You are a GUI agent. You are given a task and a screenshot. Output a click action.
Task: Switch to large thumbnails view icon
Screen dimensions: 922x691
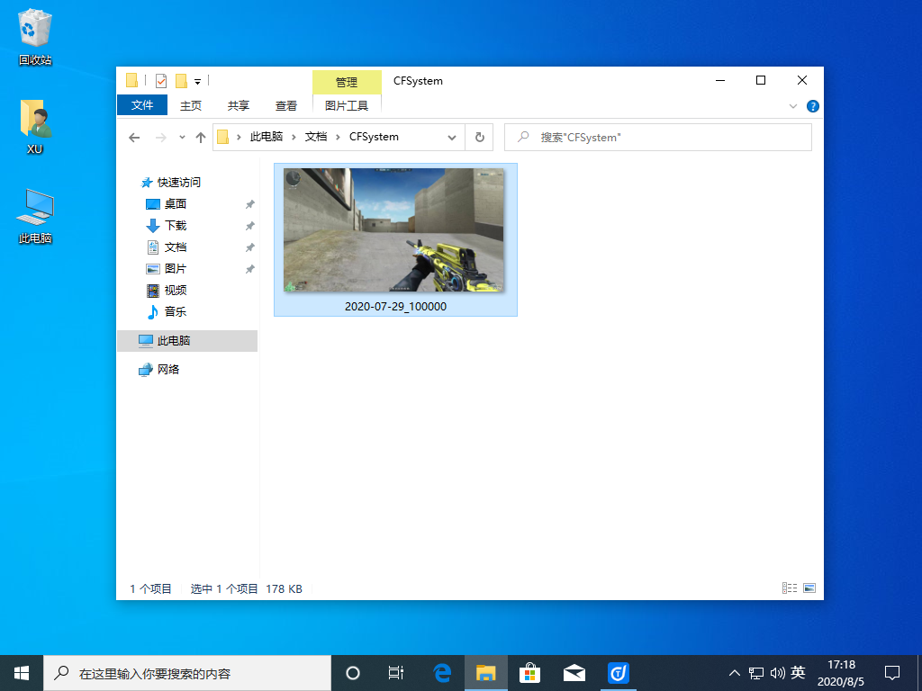[809, 588]
